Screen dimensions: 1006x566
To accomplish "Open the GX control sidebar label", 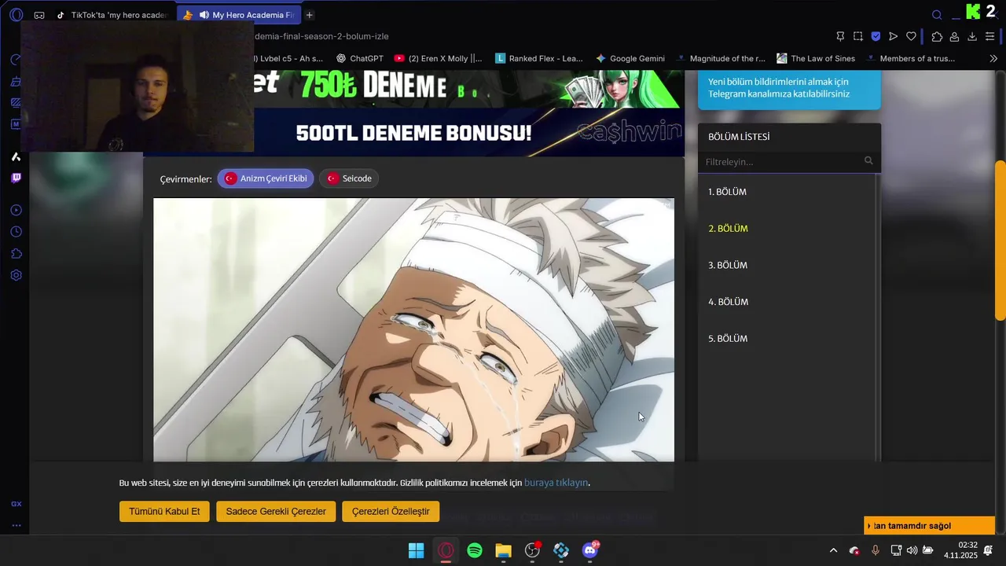I will point(16,504).
